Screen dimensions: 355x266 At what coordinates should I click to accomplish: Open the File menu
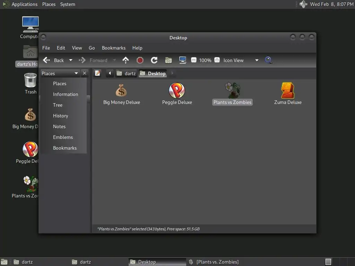[46, 48]
